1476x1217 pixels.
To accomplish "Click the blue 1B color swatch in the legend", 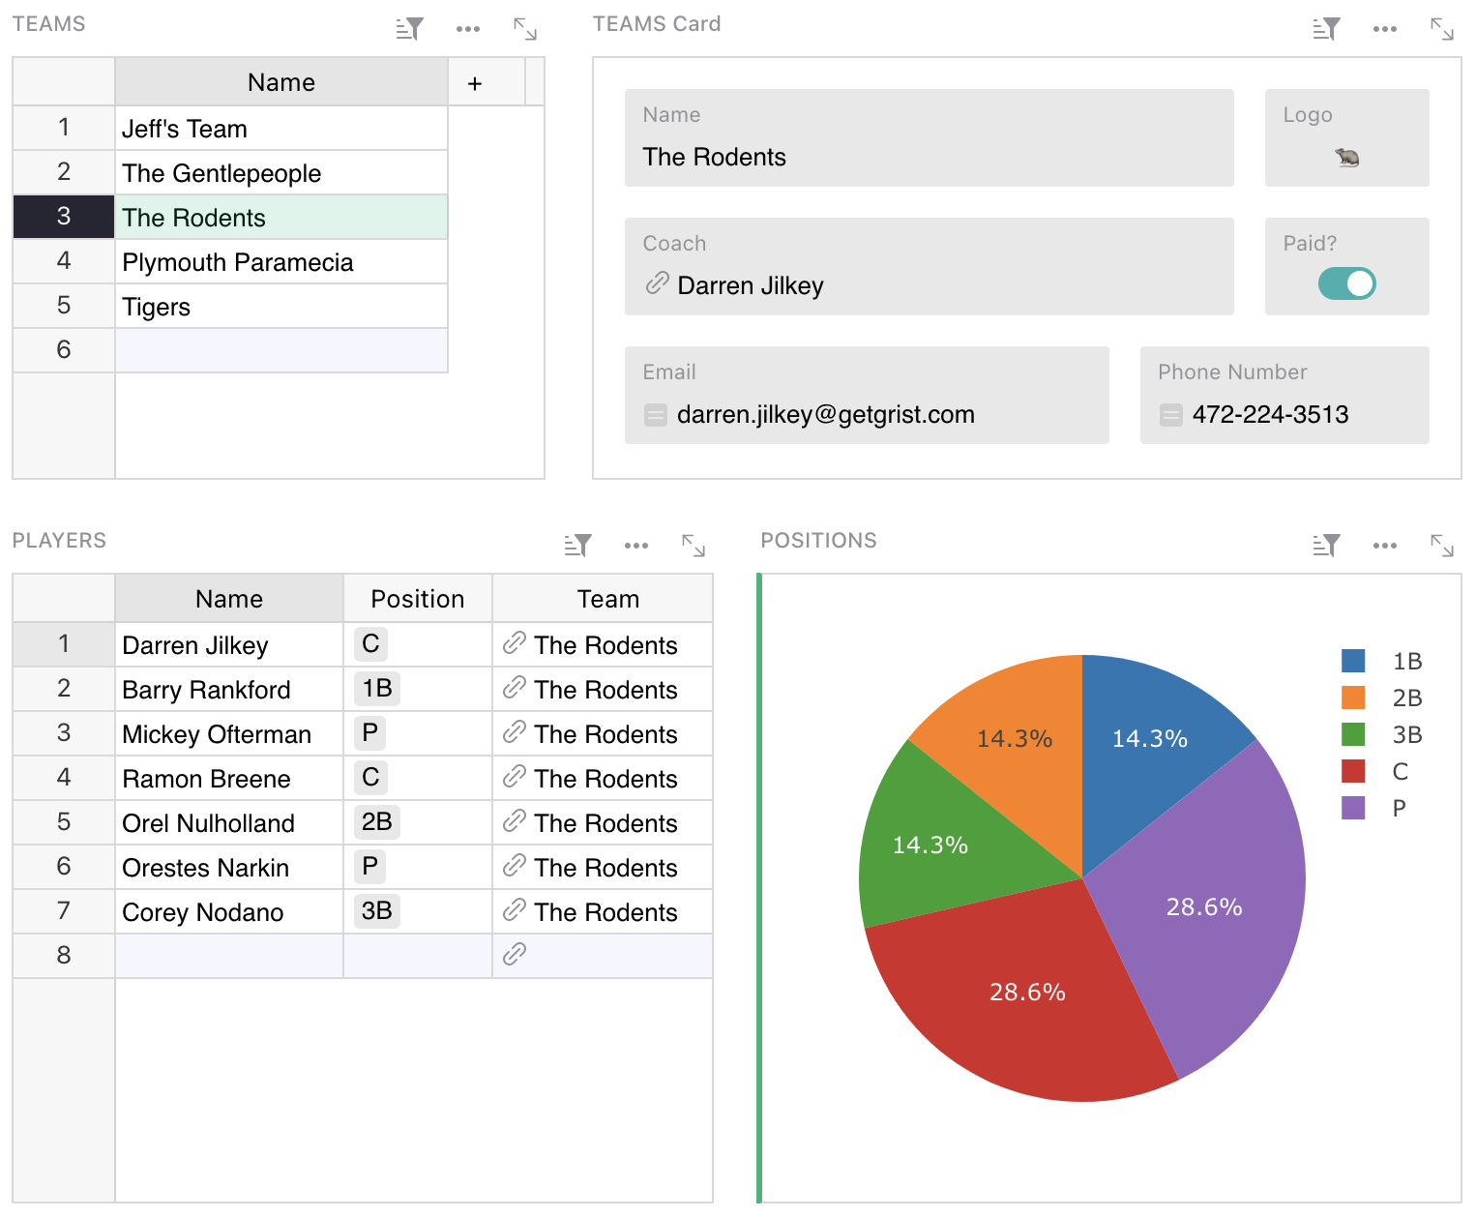I will coord(1351,661).
